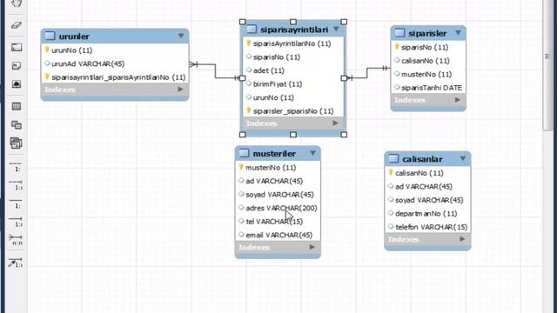The height and width of the screenshot is (313, 557).
Task: Click table icon in siparisayrintilari header
Action: click(252, 29)
